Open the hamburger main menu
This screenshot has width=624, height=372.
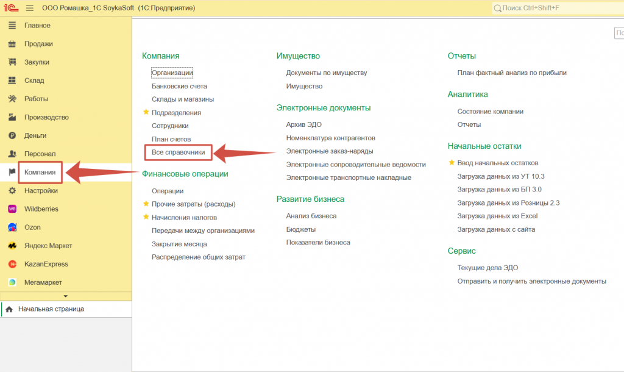pos(30,8)
